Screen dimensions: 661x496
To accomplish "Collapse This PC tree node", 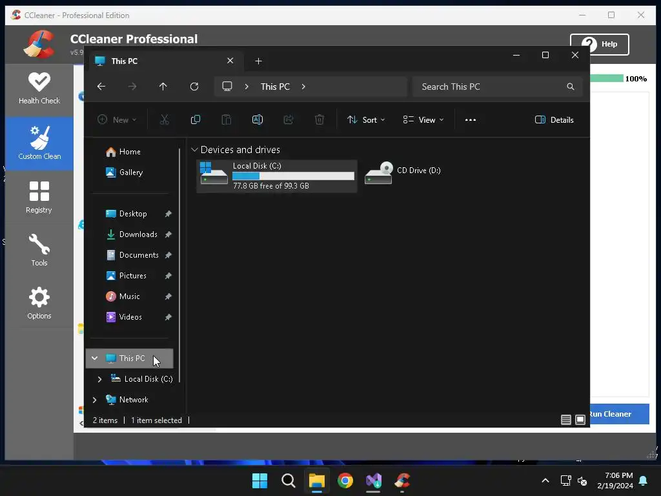I will coord(94,358).
